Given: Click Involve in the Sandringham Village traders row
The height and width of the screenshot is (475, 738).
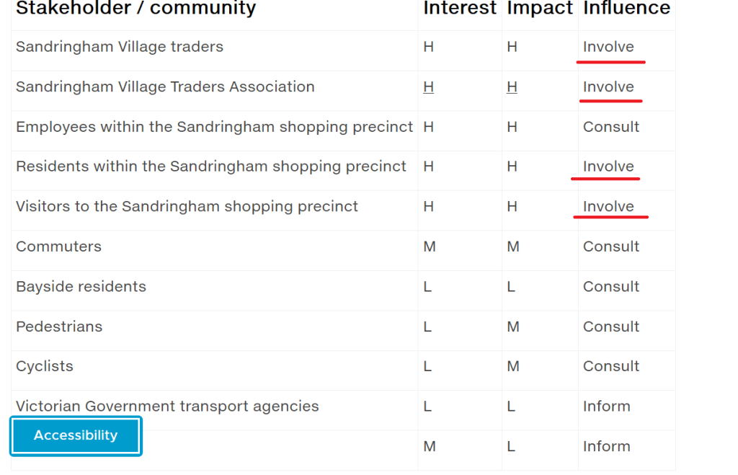Looking at the screenshot, I should click(x=608, y=47).
